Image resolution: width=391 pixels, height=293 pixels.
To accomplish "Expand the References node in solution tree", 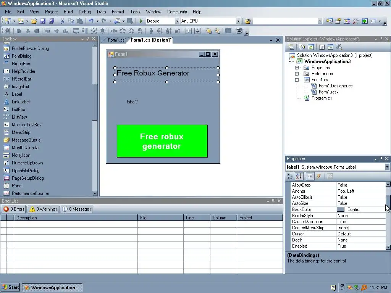I will click(297, 74).
